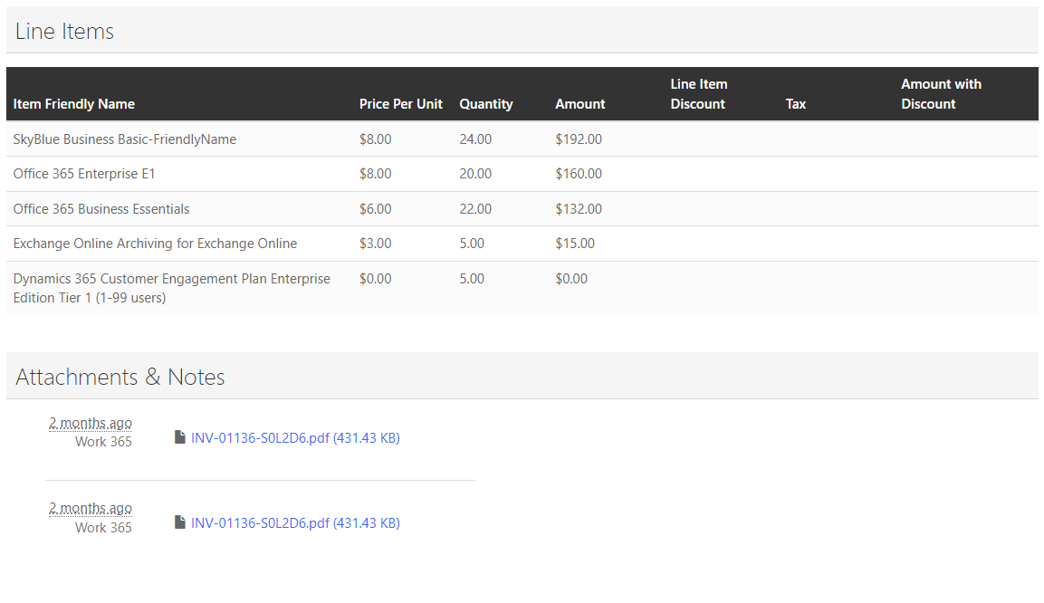
Task: Click the second '2 months ago' timestamp
Action: pyautogui.click(x=91, y=509)
